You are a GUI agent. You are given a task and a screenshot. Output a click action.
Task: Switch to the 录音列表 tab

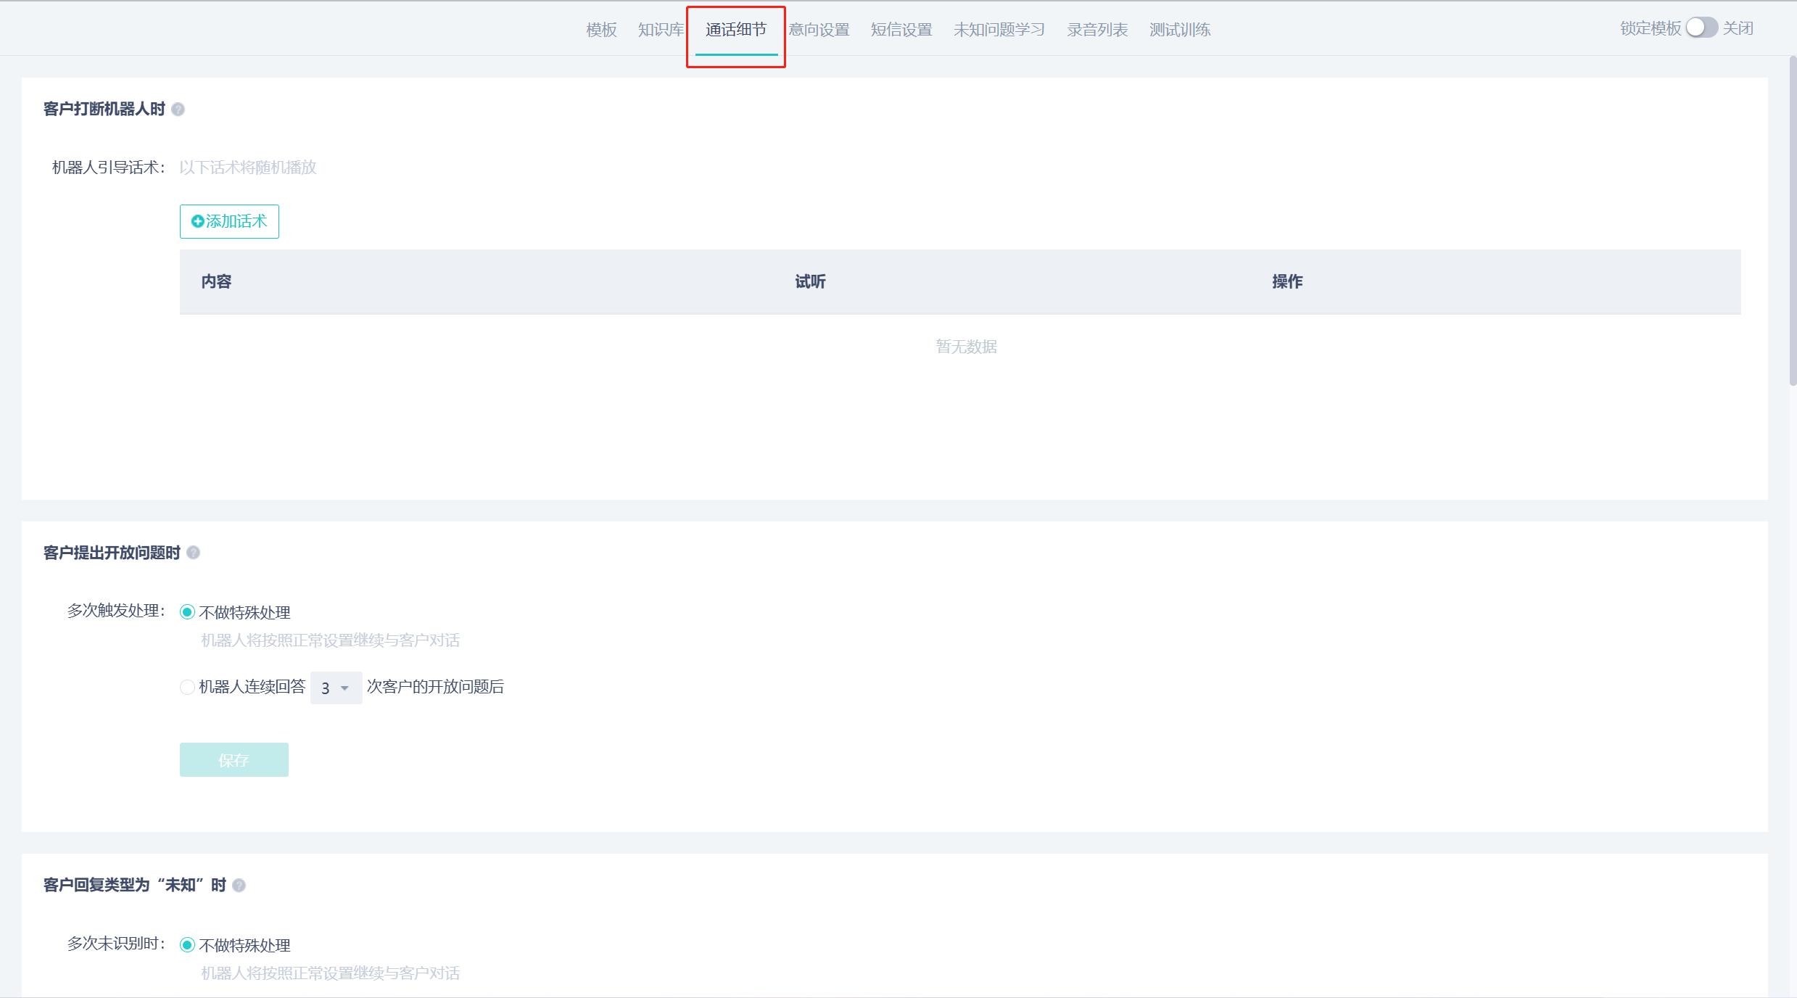click(x=1097, y=30)
